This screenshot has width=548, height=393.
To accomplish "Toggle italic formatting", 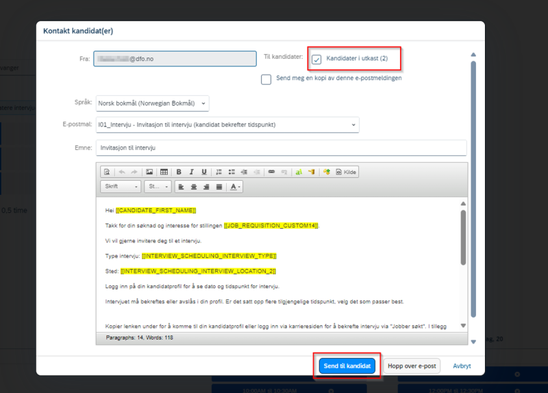I will (x=191, y=172).
